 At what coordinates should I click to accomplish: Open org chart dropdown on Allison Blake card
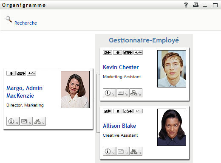136,152
